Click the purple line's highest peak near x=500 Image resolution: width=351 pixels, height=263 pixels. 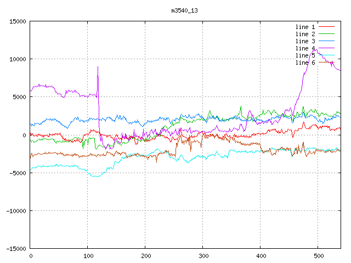(x=315, y=49)
